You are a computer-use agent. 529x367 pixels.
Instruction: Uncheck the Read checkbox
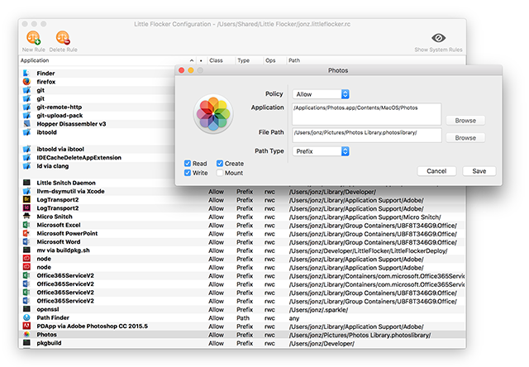pos(188,164)
